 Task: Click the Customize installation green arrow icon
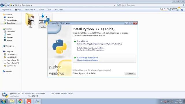75,58
